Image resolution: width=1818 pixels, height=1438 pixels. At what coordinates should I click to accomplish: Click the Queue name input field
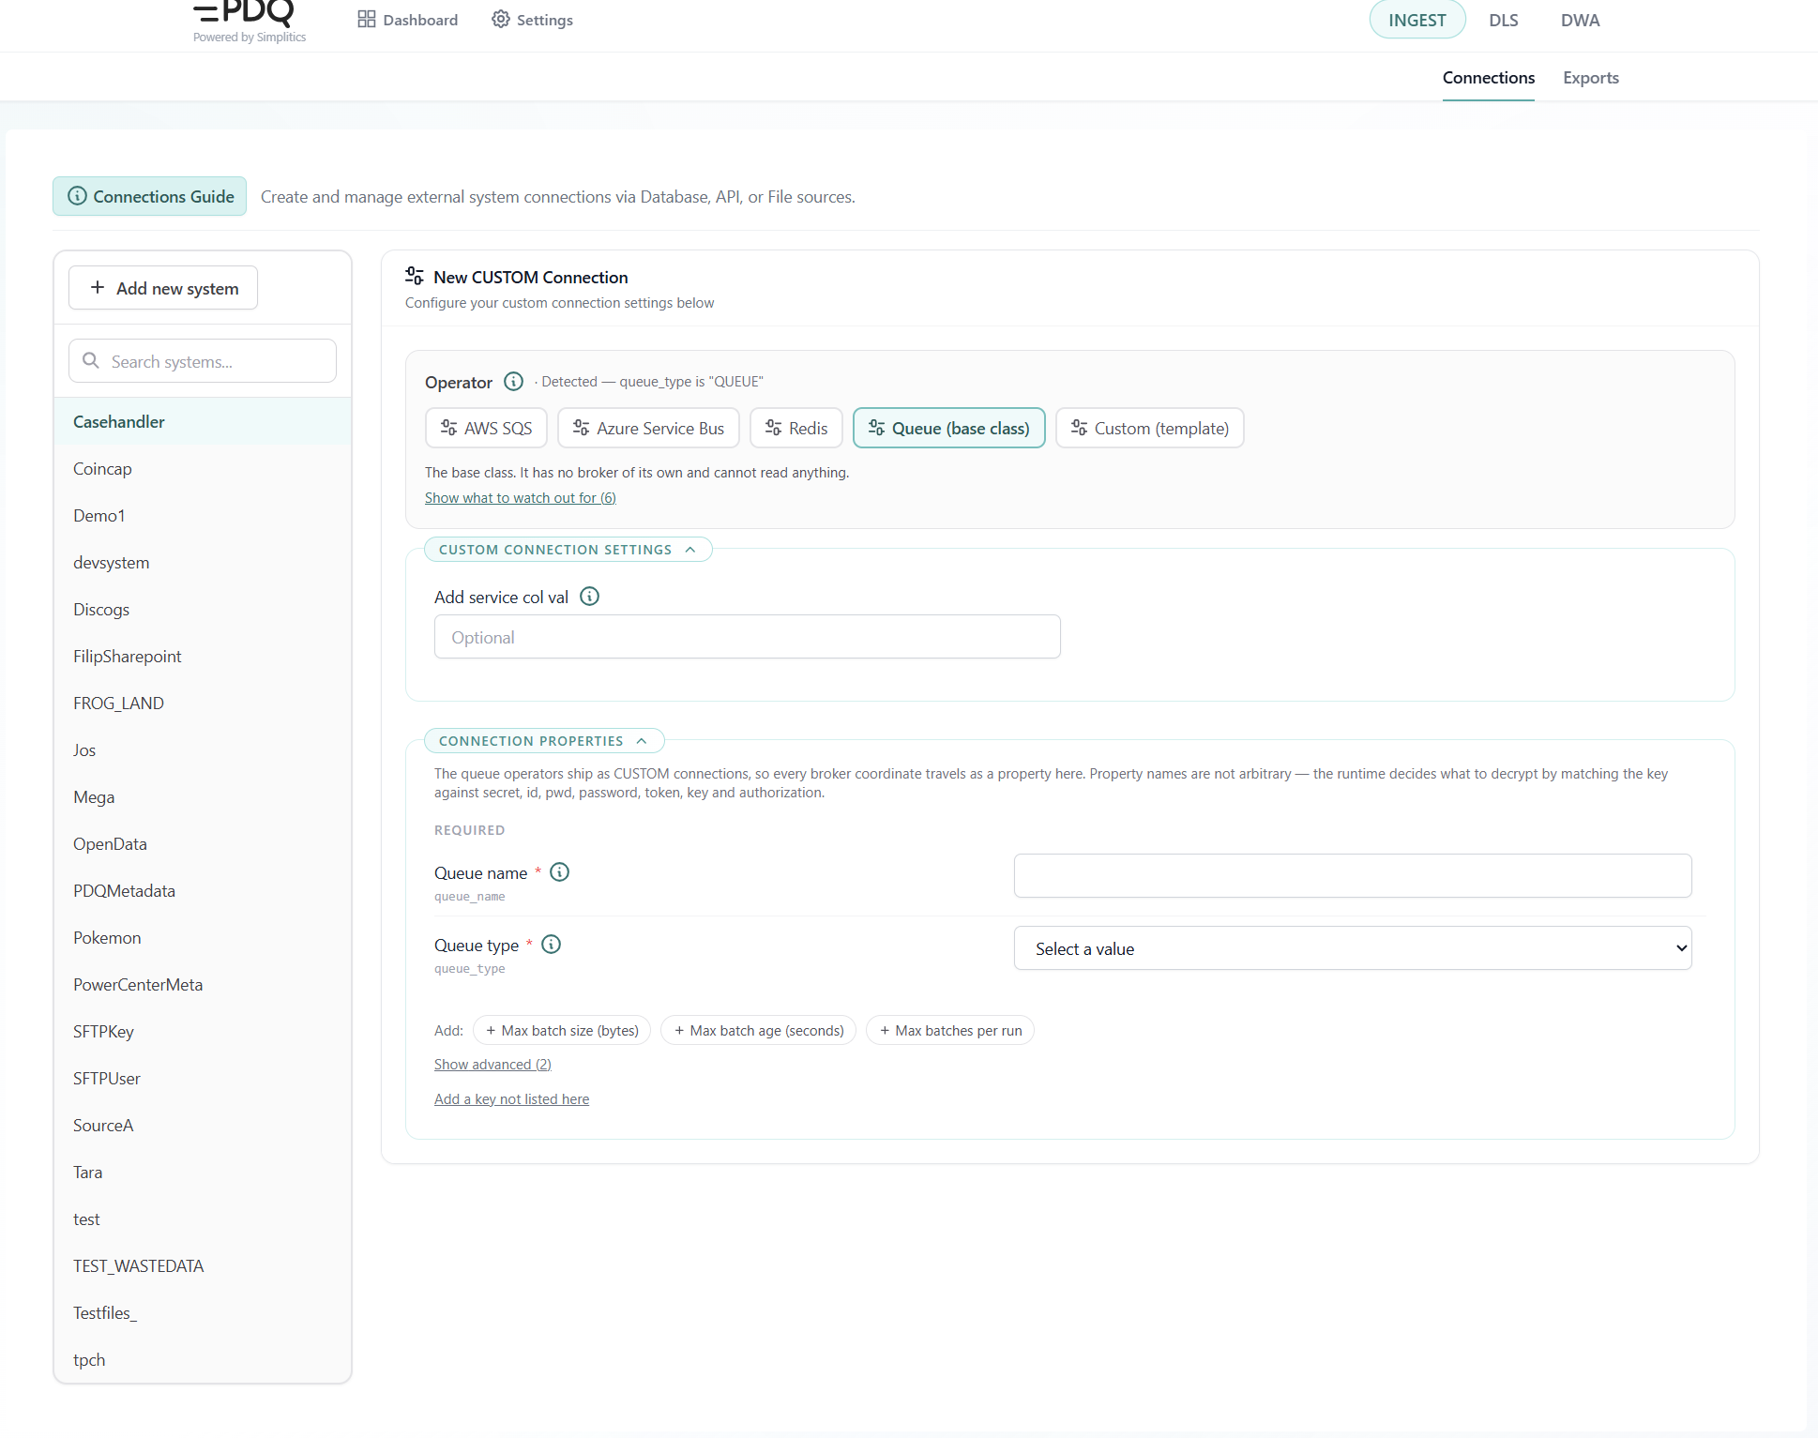click(x=1352, y=875)
